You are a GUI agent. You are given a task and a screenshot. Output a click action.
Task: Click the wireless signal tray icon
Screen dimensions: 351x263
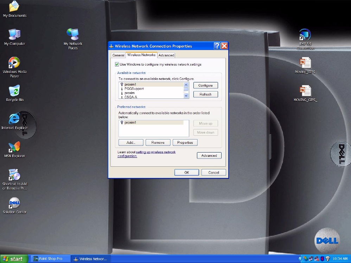327,259
